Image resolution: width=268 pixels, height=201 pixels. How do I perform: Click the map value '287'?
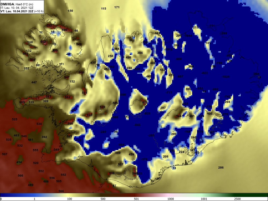163,108
